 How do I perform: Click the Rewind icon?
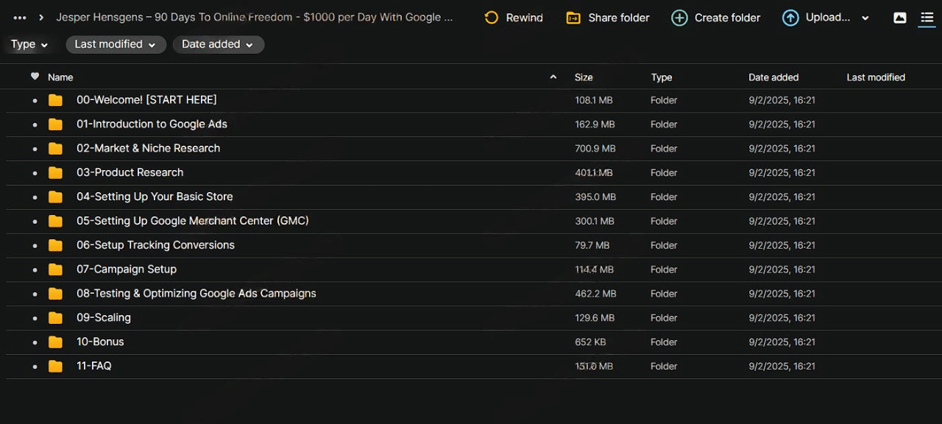click(492, 18)
